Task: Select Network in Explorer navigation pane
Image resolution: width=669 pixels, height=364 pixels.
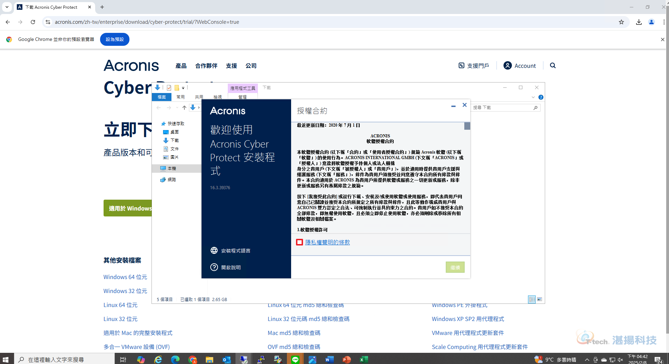Action: tap(168, 179)
